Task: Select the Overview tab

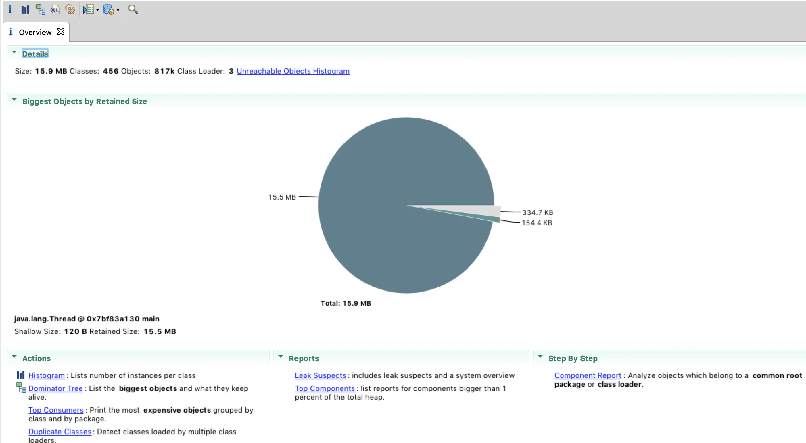Action: [35, 32]
